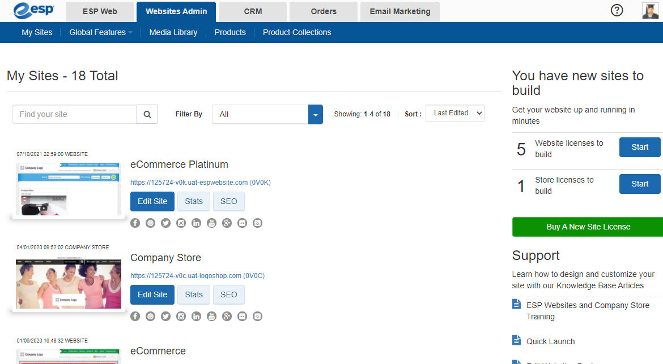Click the eCommerce Platinum site title
Image resolution: width=663 pixels, height=364 pixels.
(179, 164)
